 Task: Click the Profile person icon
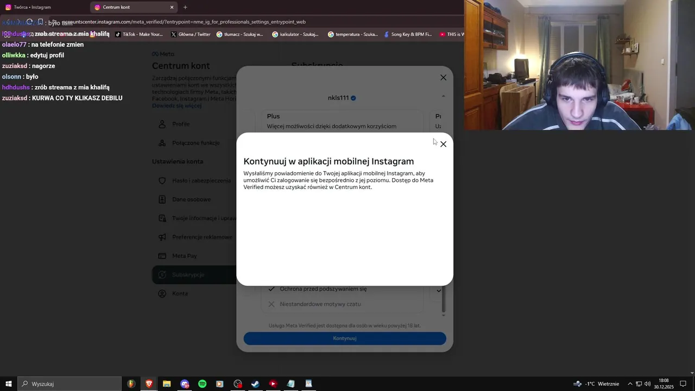tap(162, 124)
